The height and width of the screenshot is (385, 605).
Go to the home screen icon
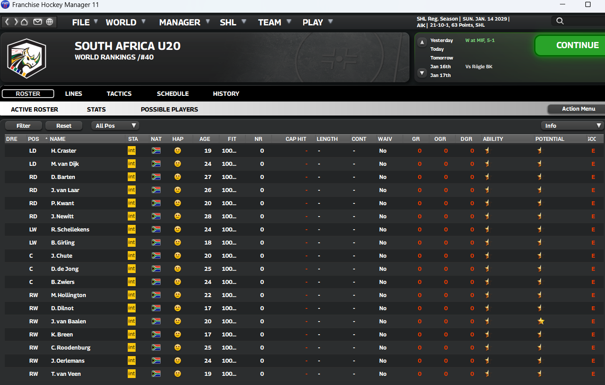tap(24, 22)
